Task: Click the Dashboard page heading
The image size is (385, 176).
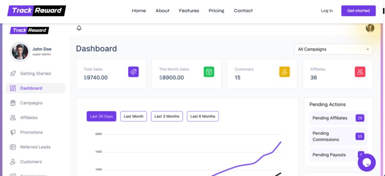Action: (96, 49)
